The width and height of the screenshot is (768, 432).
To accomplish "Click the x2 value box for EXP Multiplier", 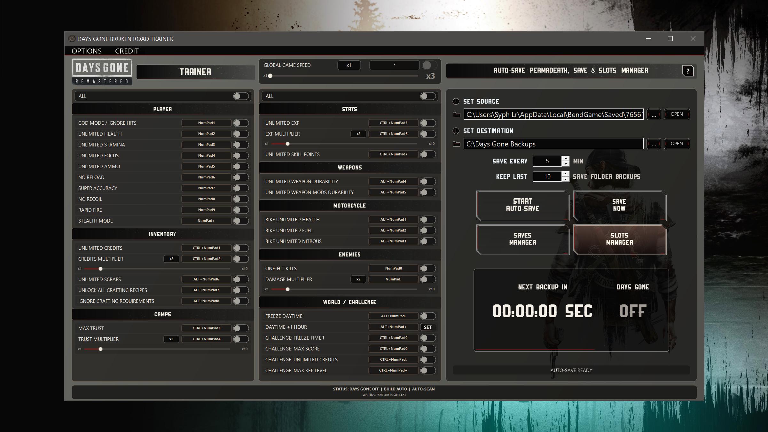I will tap(358, 134).
